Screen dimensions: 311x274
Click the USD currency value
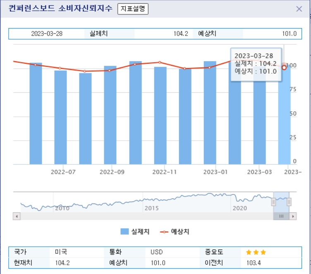coord(156,252)
